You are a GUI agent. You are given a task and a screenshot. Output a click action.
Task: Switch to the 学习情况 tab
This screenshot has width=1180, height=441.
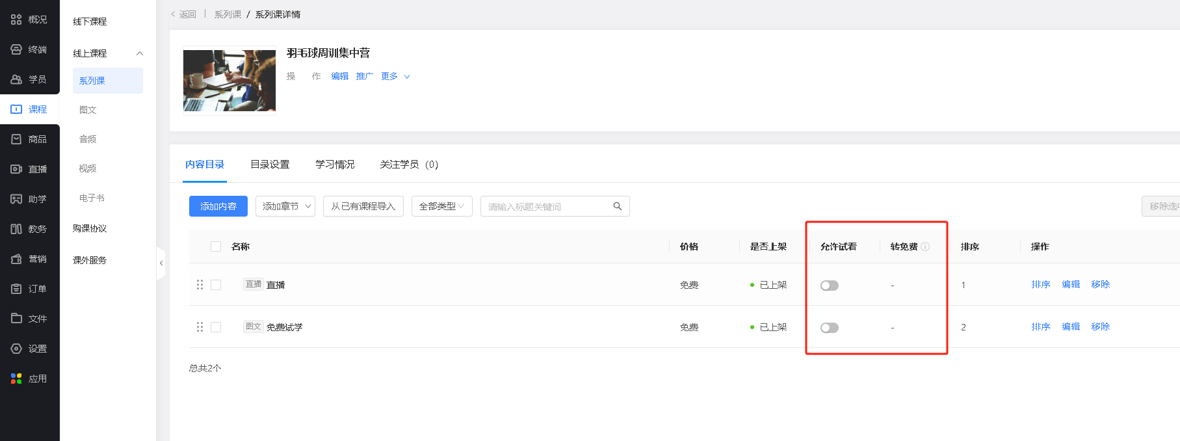tap(335, 165)
